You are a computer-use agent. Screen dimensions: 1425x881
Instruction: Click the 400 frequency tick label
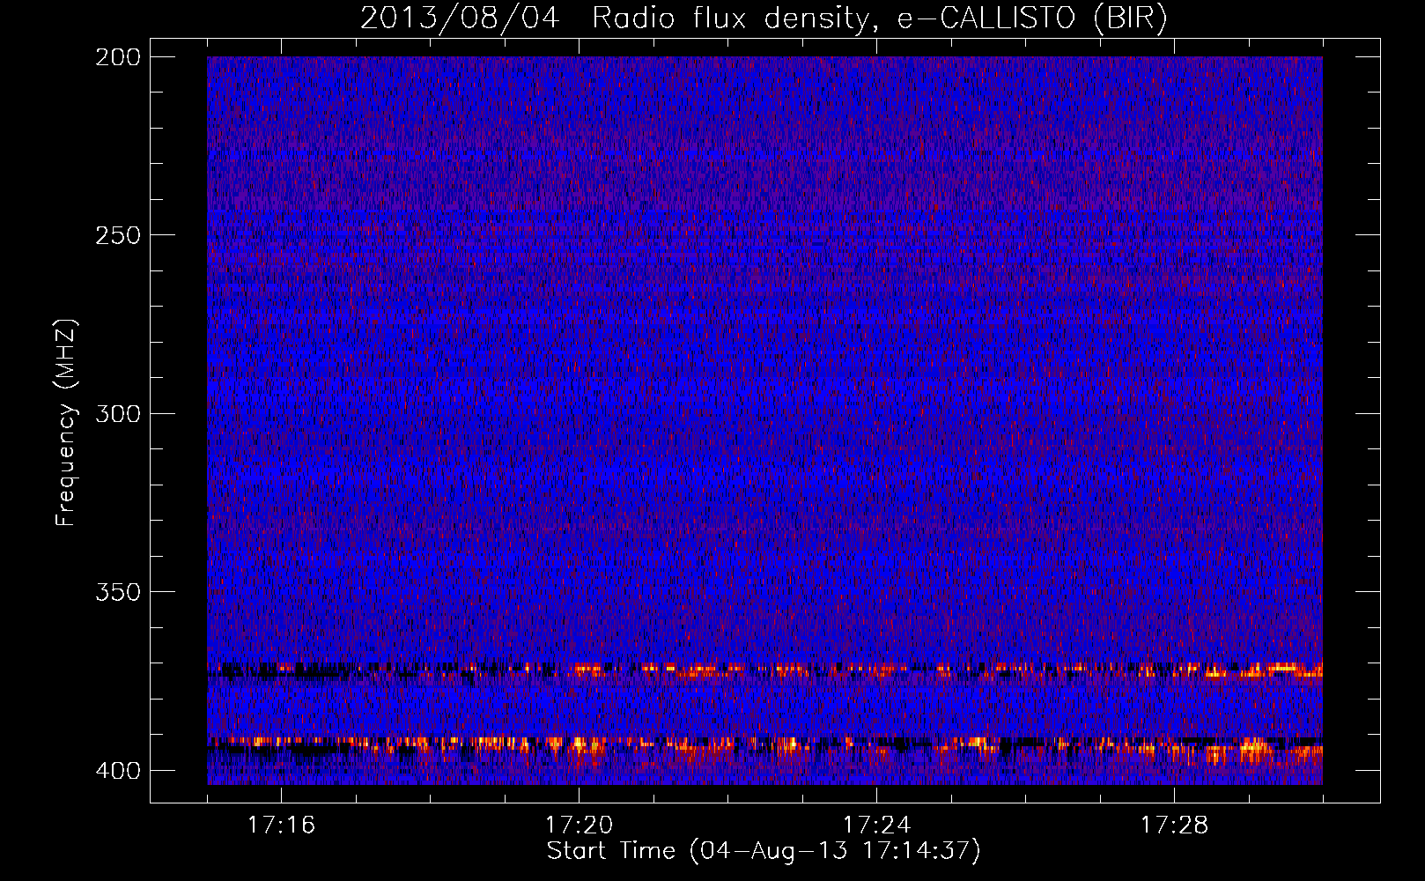click(x=117, y=771)
